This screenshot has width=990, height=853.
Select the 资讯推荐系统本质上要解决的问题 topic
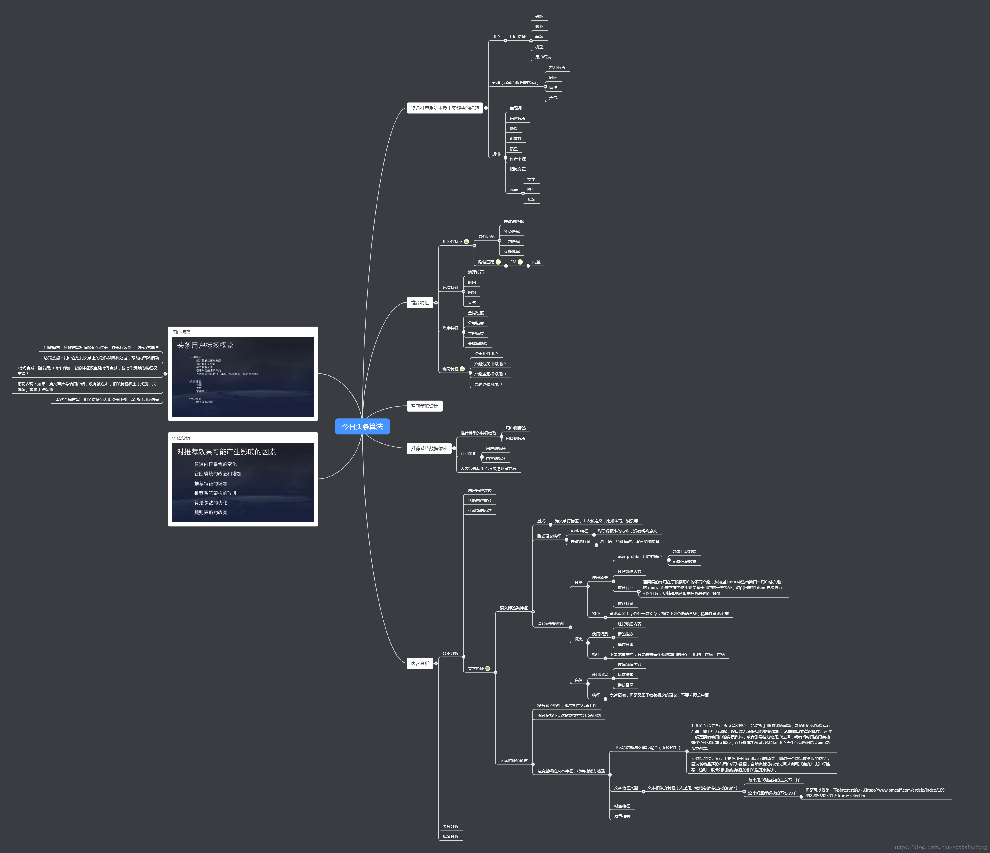click(x=445, y=108)
